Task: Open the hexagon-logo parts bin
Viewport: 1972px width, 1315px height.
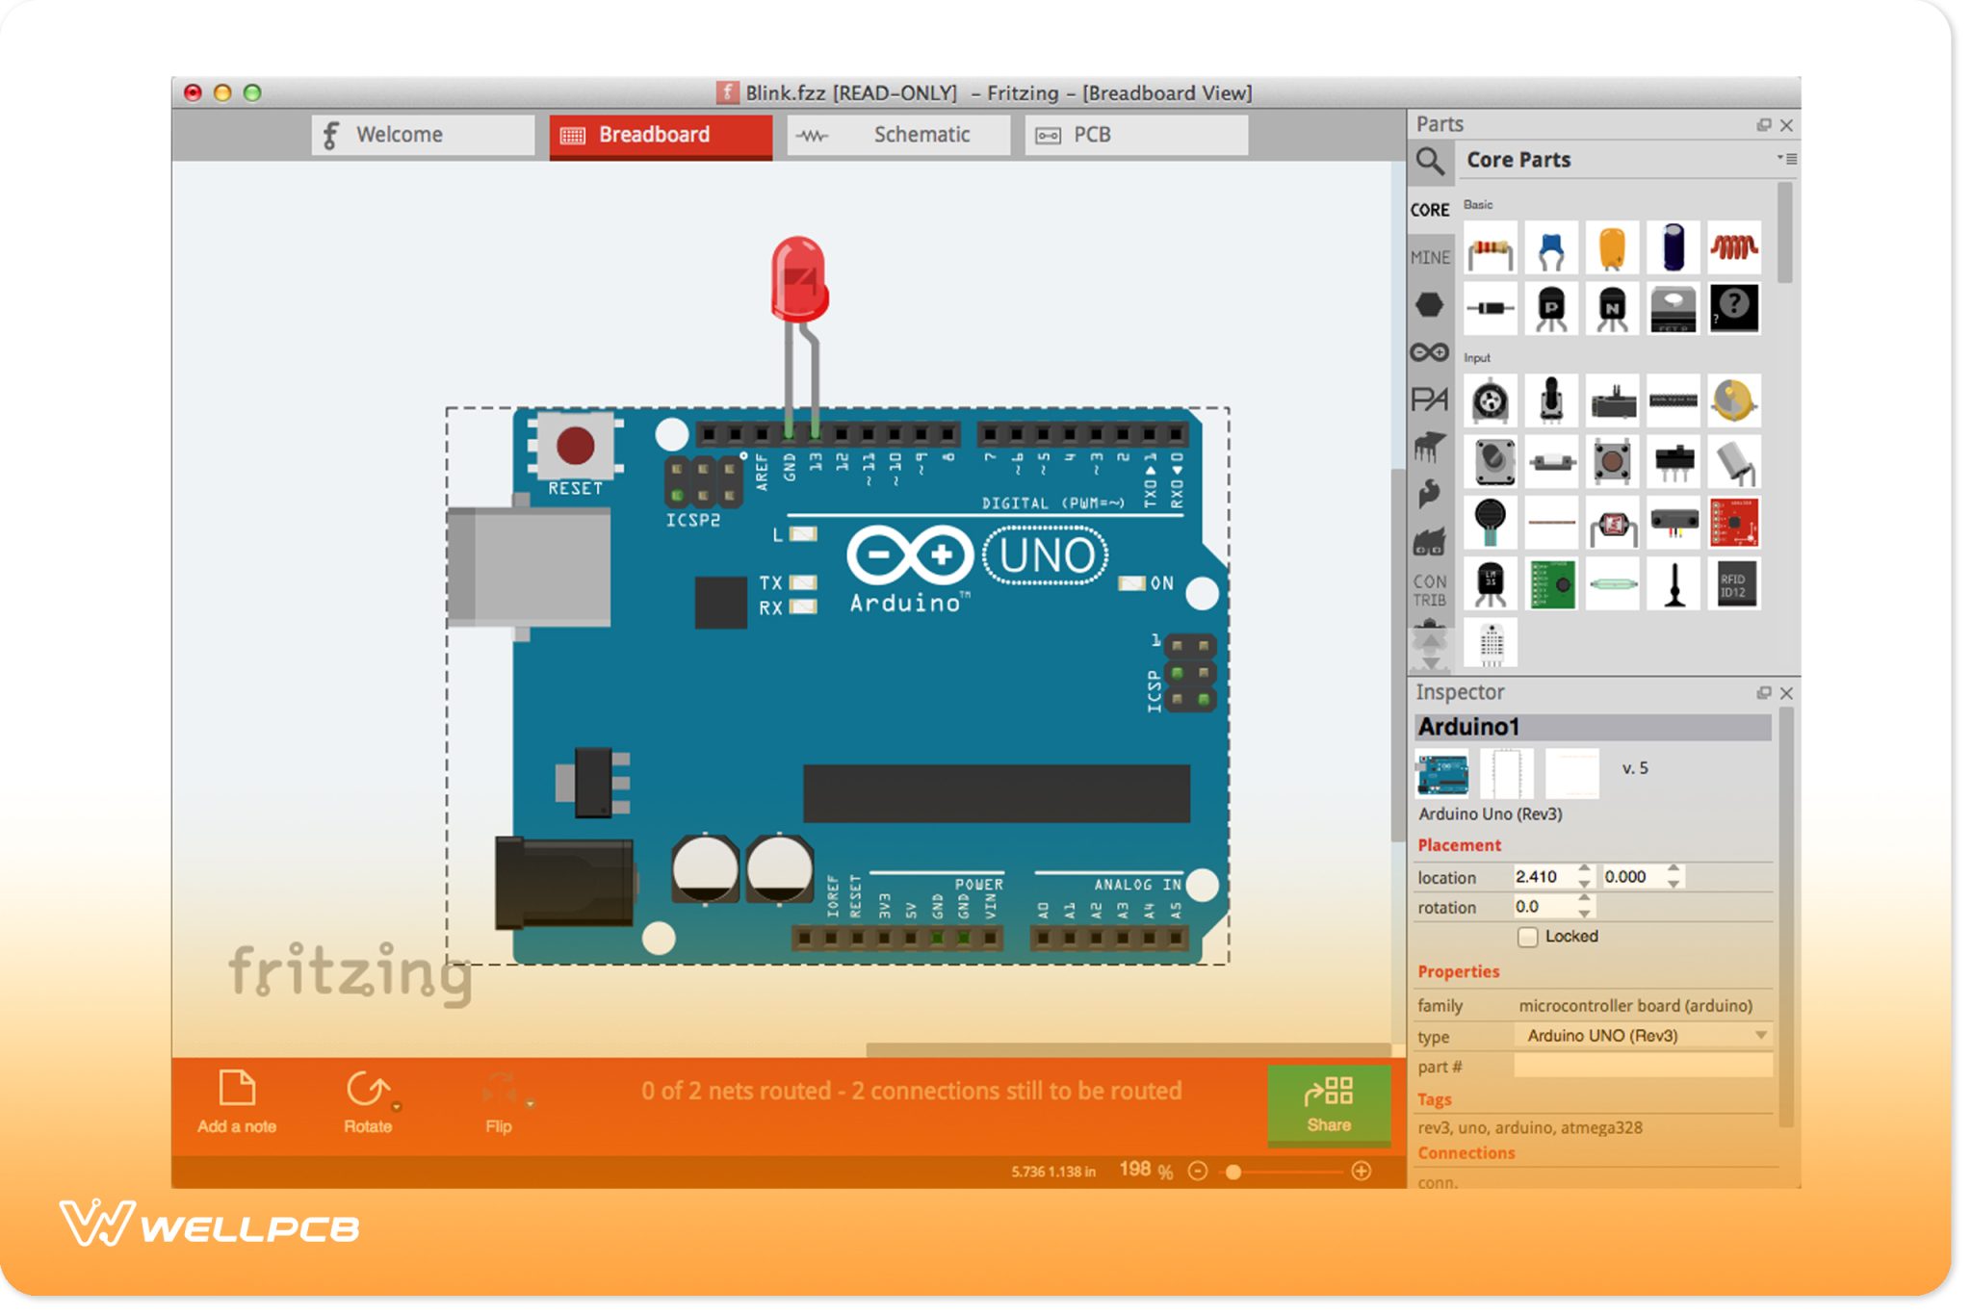Action: [1430, 305]
